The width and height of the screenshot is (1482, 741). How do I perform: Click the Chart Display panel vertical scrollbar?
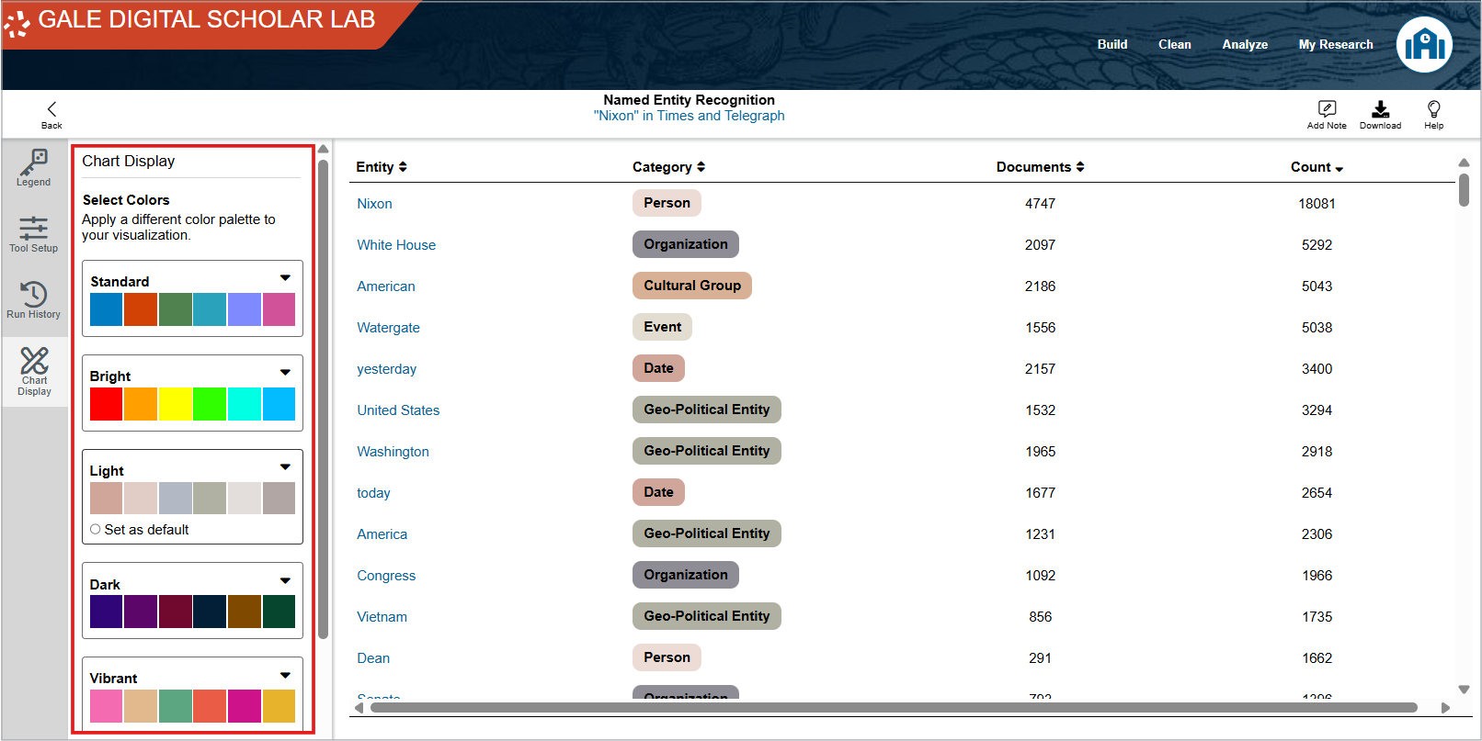pos(323,399)
